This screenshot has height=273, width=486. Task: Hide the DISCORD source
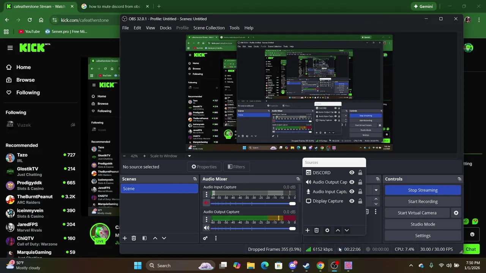tap(352, 173)
